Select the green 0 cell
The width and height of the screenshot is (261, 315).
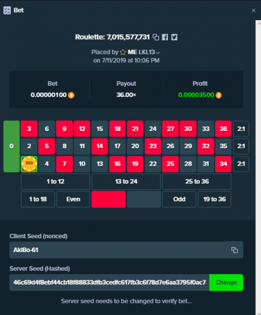[11, 146]
